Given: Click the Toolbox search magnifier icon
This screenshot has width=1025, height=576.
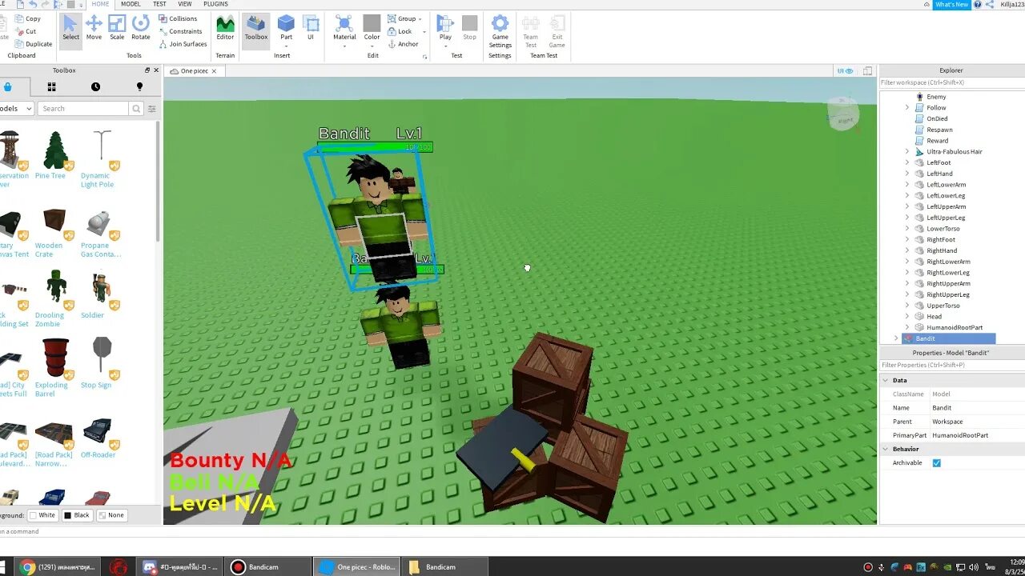Looking at the screenshot, I should 136,109.
